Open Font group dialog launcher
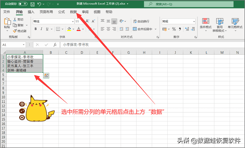245x148 pixels. [96, 37]
